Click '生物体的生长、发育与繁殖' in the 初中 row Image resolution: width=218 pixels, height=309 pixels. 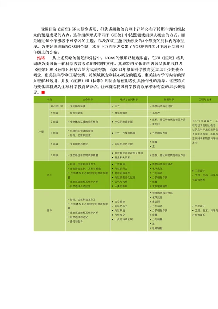pos(85,168)
